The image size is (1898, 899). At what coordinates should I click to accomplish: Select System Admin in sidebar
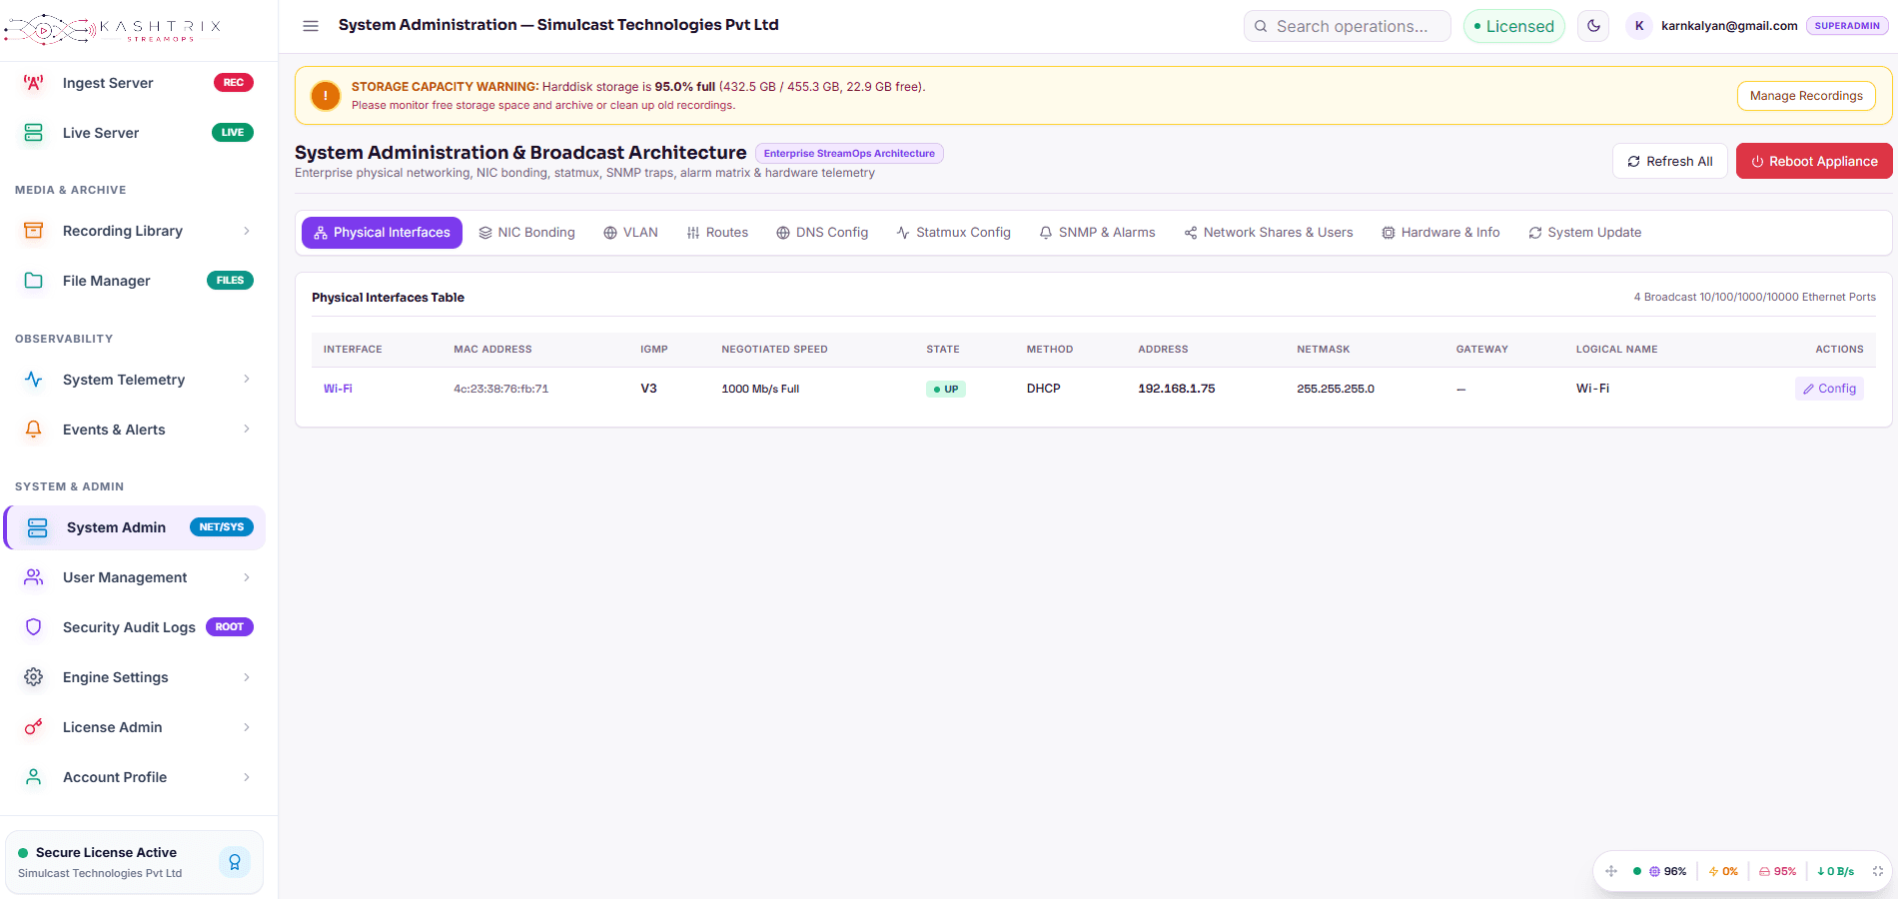[x=135, y=527]
